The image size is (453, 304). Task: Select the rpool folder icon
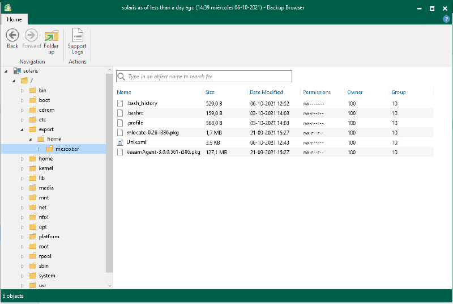[33, 256]
